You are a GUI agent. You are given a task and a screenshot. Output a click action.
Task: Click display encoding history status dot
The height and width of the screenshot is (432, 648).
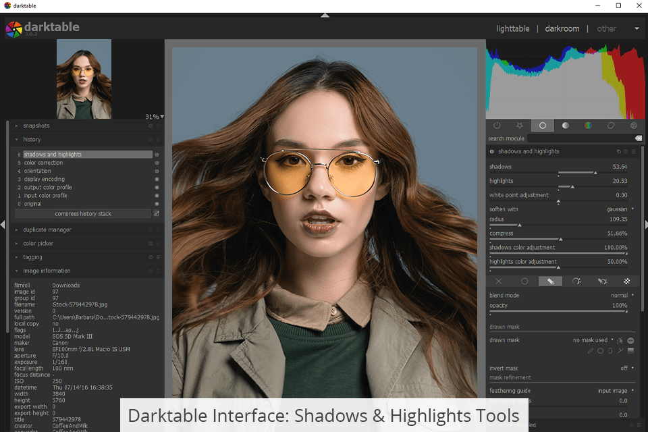tap(157, 180)
